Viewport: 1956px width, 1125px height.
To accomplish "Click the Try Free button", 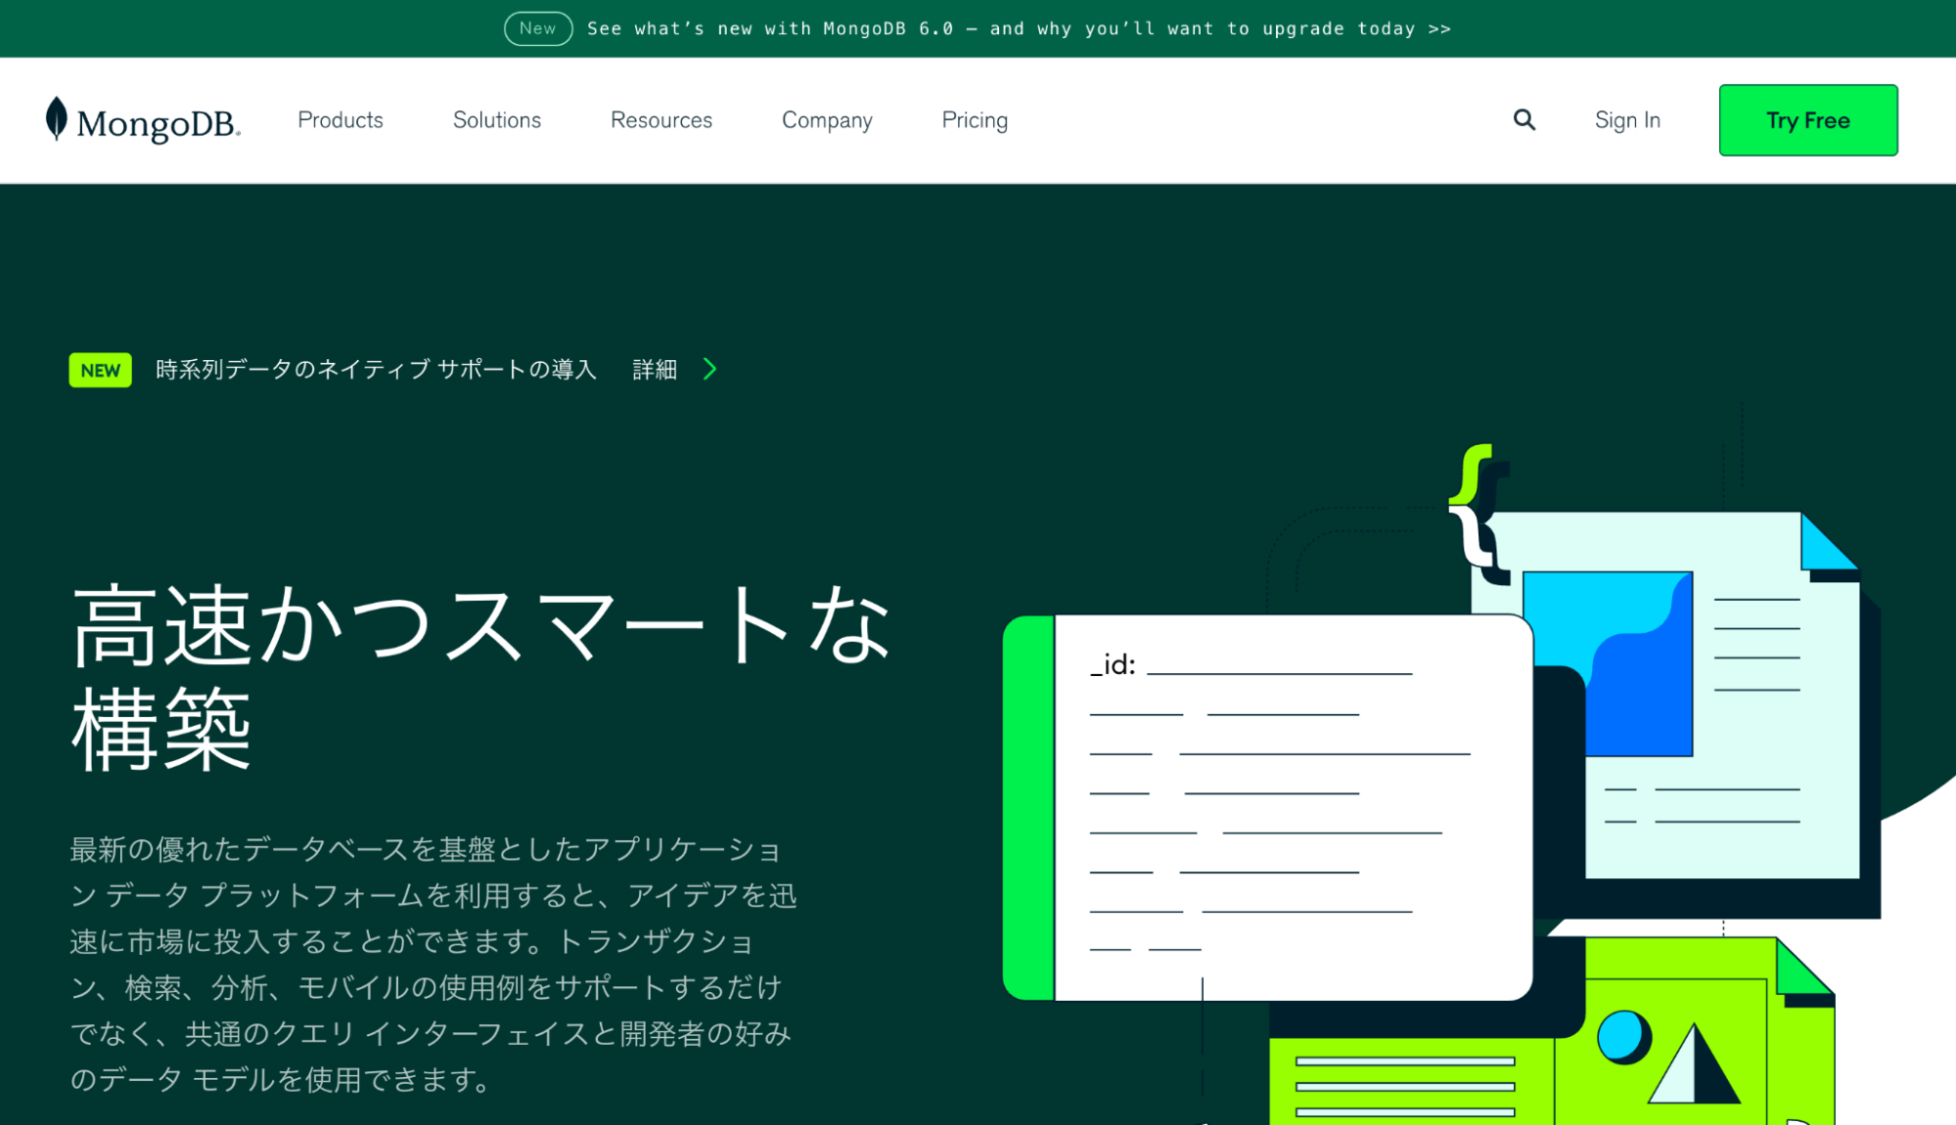I will pos(1807,120).
